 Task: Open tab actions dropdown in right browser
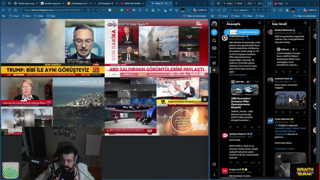click(212, 3)
